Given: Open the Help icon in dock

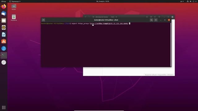Looking at the screenshot, I should [x=4, y=48].
